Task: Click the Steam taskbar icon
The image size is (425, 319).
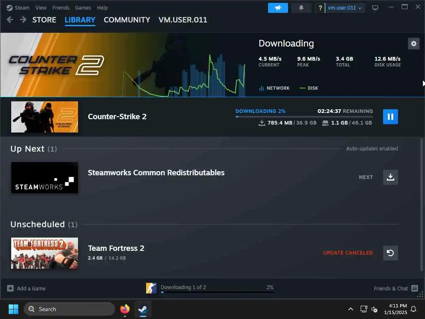Action: (x=143, y=309)
